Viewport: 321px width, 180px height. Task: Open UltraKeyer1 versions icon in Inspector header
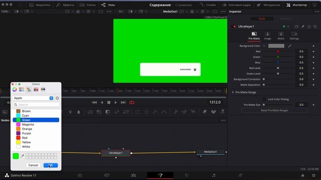pos(296,26)
